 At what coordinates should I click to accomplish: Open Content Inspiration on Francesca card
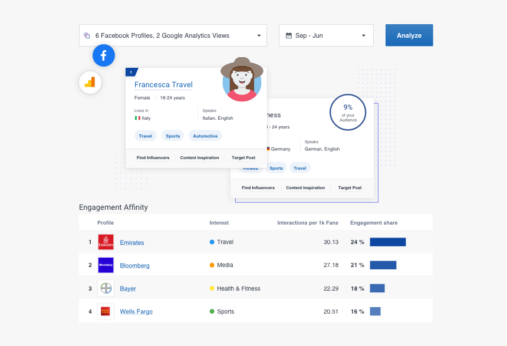(x=199, y=158)
